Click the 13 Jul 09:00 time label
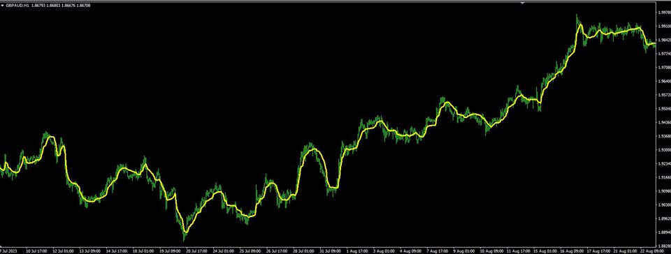 tap(90, 251)
